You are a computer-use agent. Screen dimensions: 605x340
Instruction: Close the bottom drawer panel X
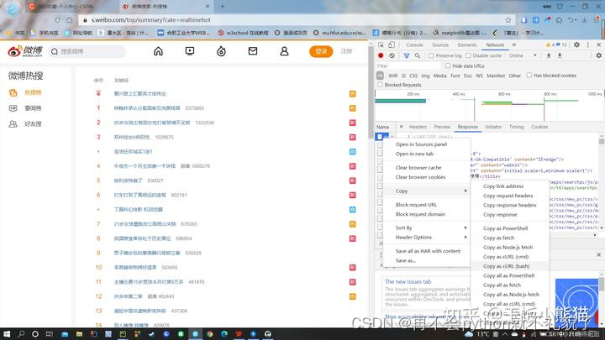[x=598, y=255]
